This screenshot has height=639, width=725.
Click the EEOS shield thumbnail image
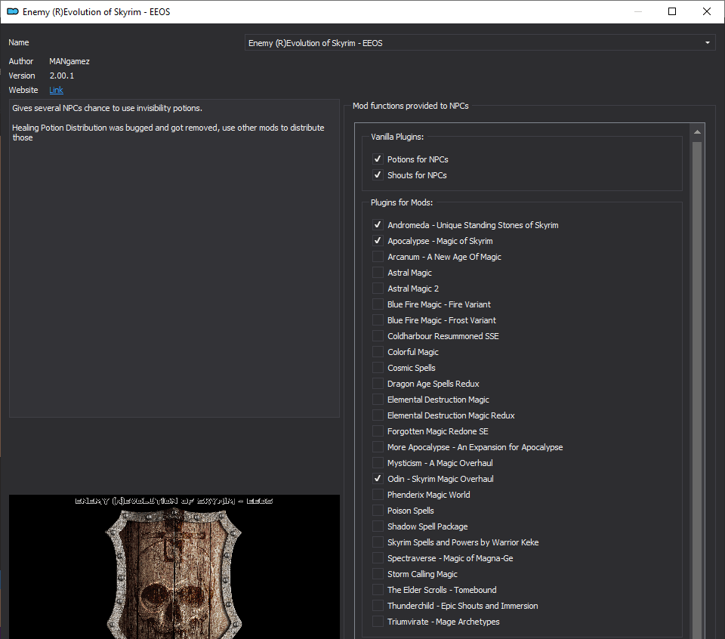(174, 567)
